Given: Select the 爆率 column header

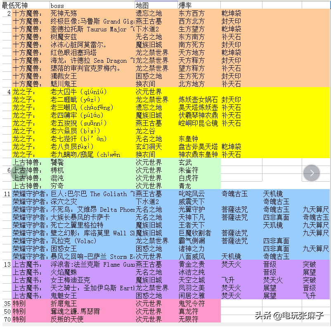Looking at the screenshot, I should pos(185,5).
